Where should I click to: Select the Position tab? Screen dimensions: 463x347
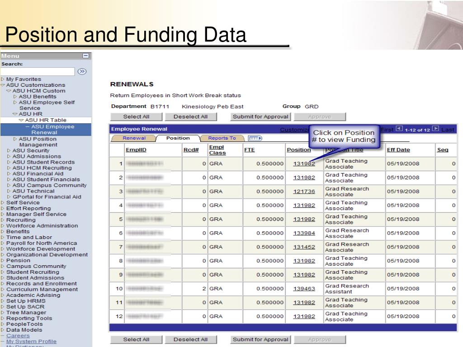pyautogui.click(x=178, y=138)
